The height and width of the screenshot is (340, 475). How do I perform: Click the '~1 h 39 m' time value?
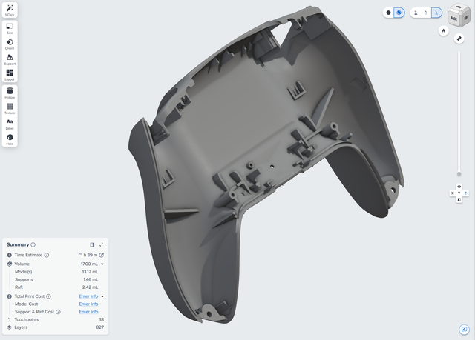(x=88, y=255)
